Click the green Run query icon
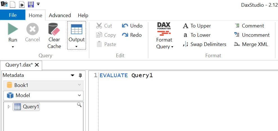Viewport: 278px width, 131px height. pyautogui.click(x=13, y=29)
